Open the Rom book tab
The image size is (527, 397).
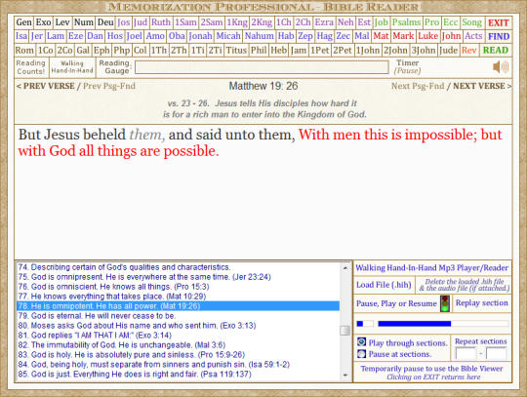click(24, 51)
